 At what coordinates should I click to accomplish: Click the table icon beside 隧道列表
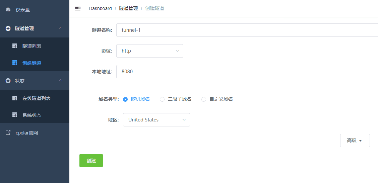coord(15,46)
